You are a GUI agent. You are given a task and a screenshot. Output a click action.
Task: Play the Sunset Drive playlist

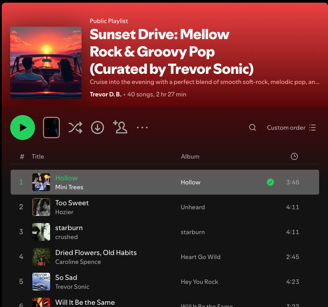coord(23,128)
